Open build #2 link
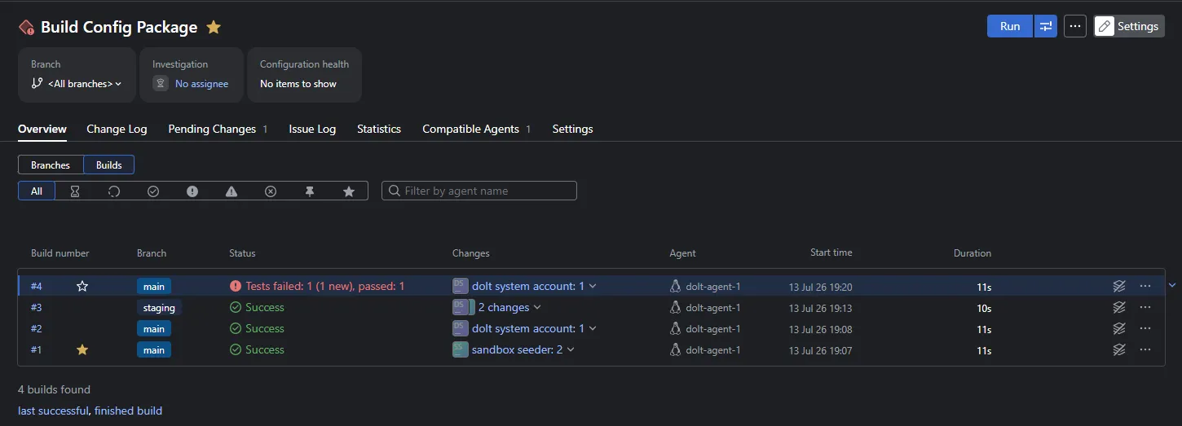Screen dimensions: 1182x426 pos(37,329)
